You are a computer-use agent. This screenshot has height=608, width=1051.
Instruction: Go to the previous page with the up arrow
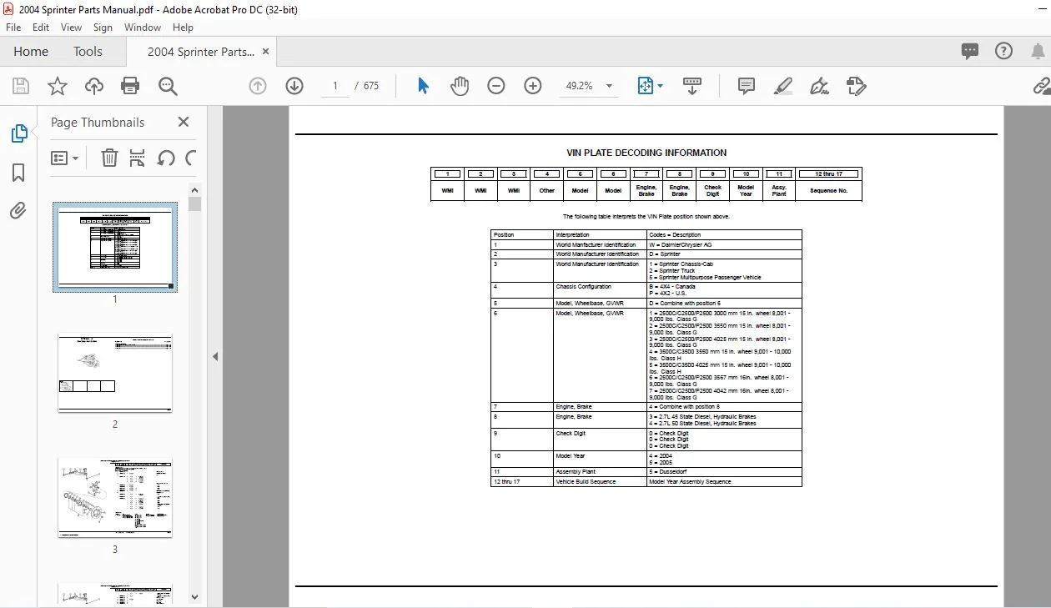258,86
